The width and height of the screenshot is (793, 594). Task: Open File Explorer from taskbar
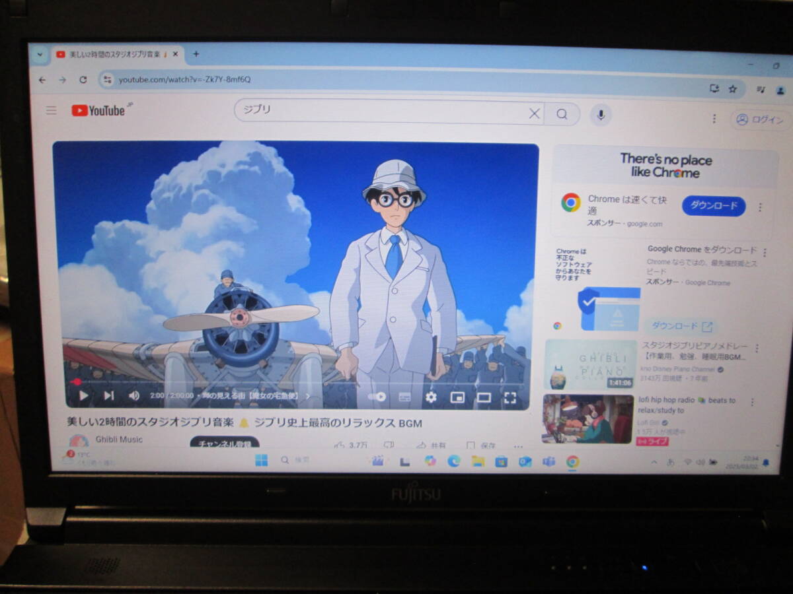point(477,461)
